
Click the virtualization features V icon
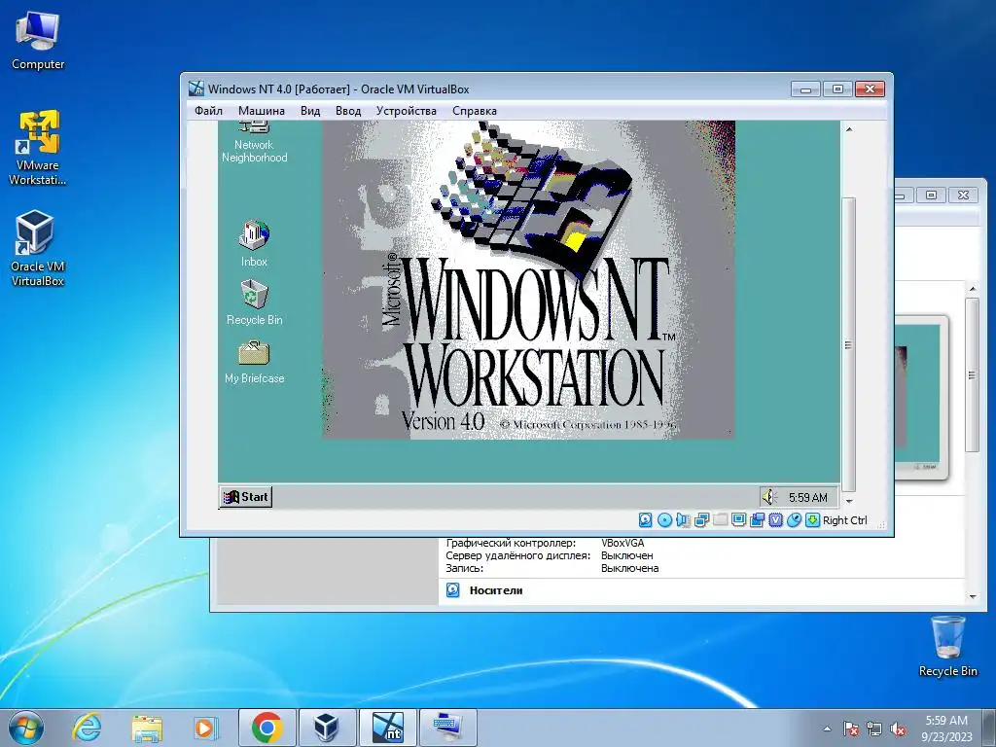(775, 520)
